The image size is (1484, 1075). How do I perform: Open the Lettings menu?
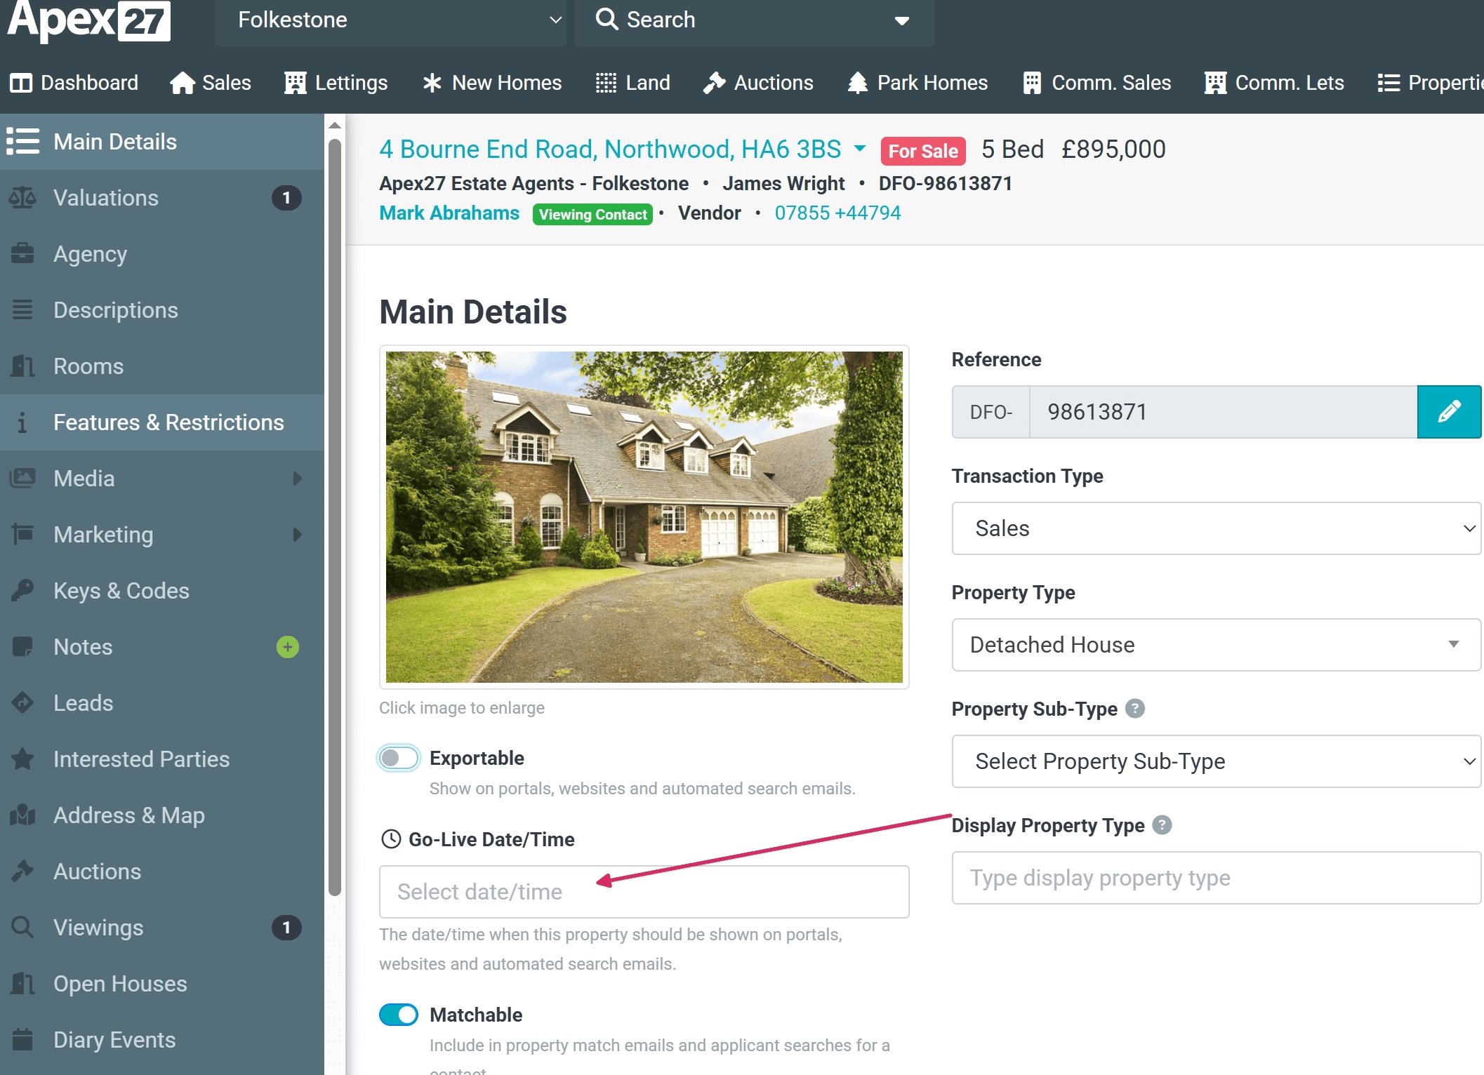tap(336, 83)
